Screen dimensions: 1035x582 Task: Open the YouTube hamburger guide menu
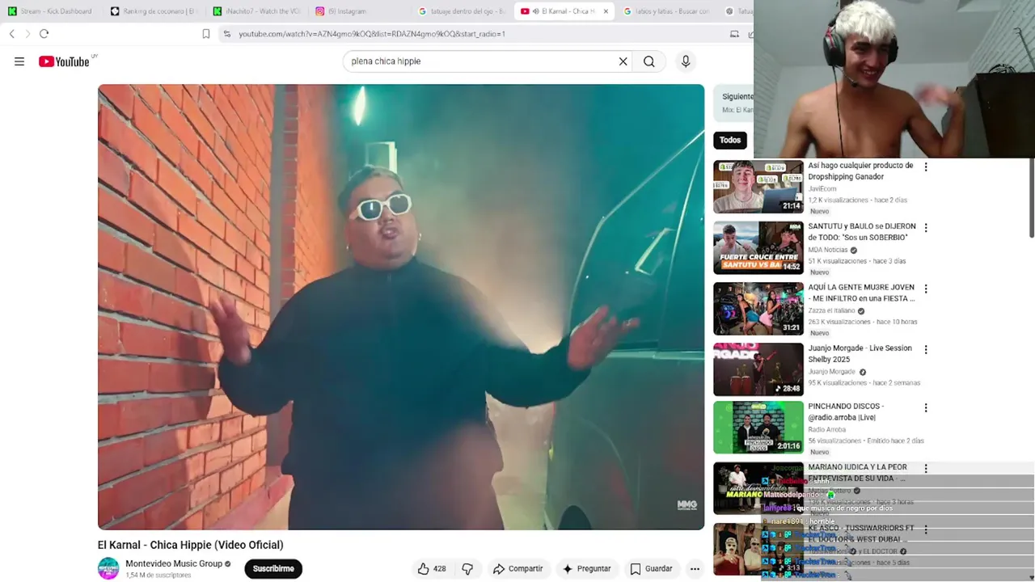[19, 61]
